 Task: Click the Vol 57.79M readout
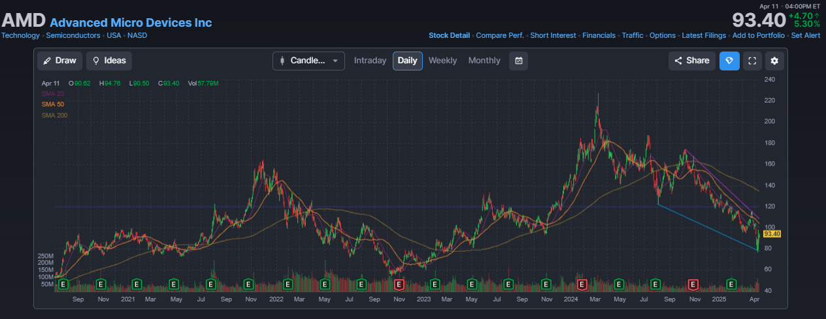203,84
